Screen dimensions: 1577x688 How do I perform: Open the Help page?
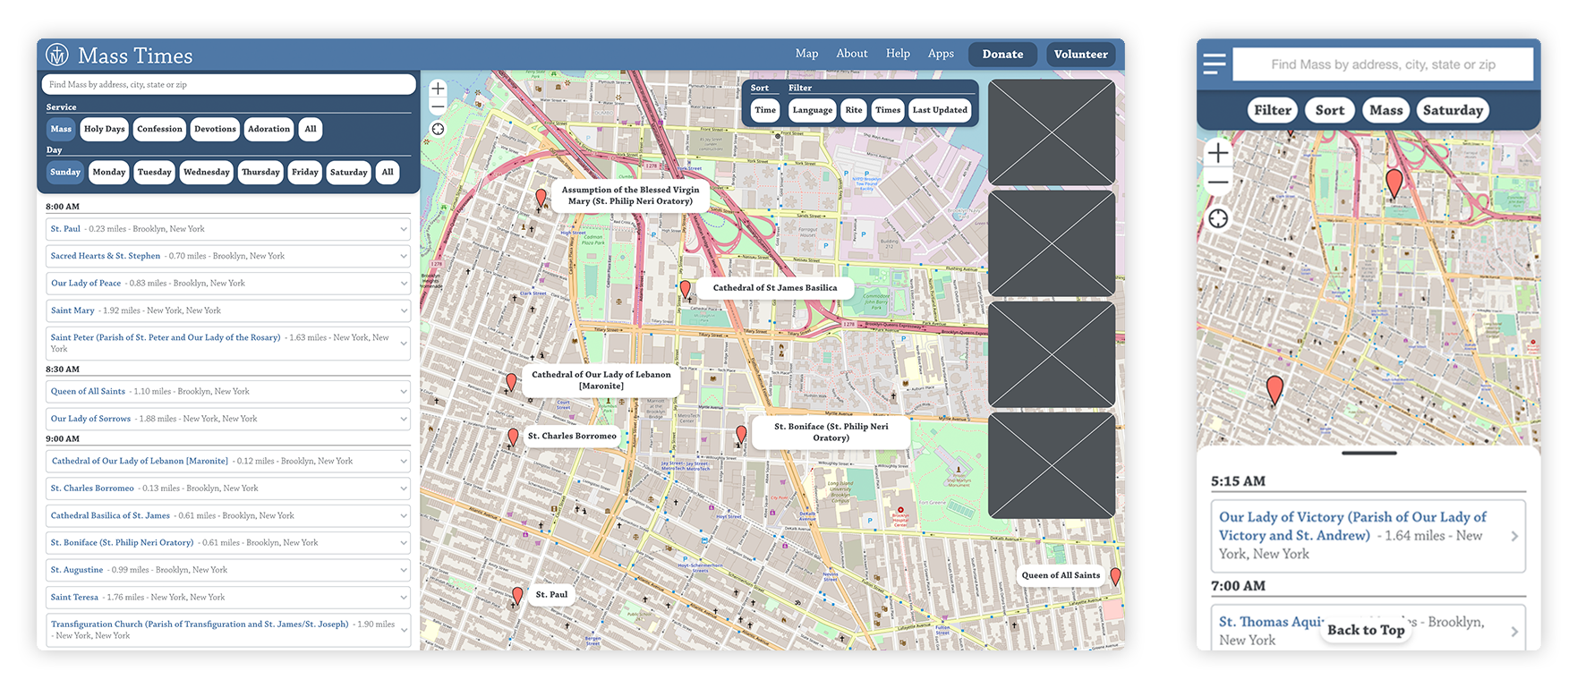pyautogui.click(x=898, y=54)
